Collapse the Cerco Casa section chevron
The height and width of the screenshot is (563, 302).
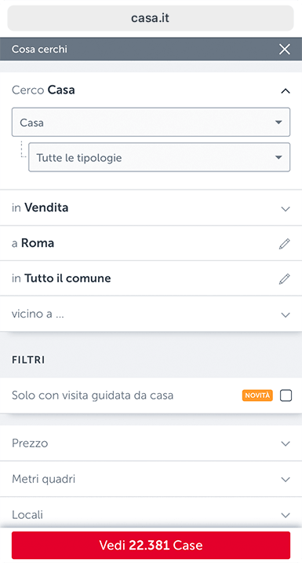(286, 91)
